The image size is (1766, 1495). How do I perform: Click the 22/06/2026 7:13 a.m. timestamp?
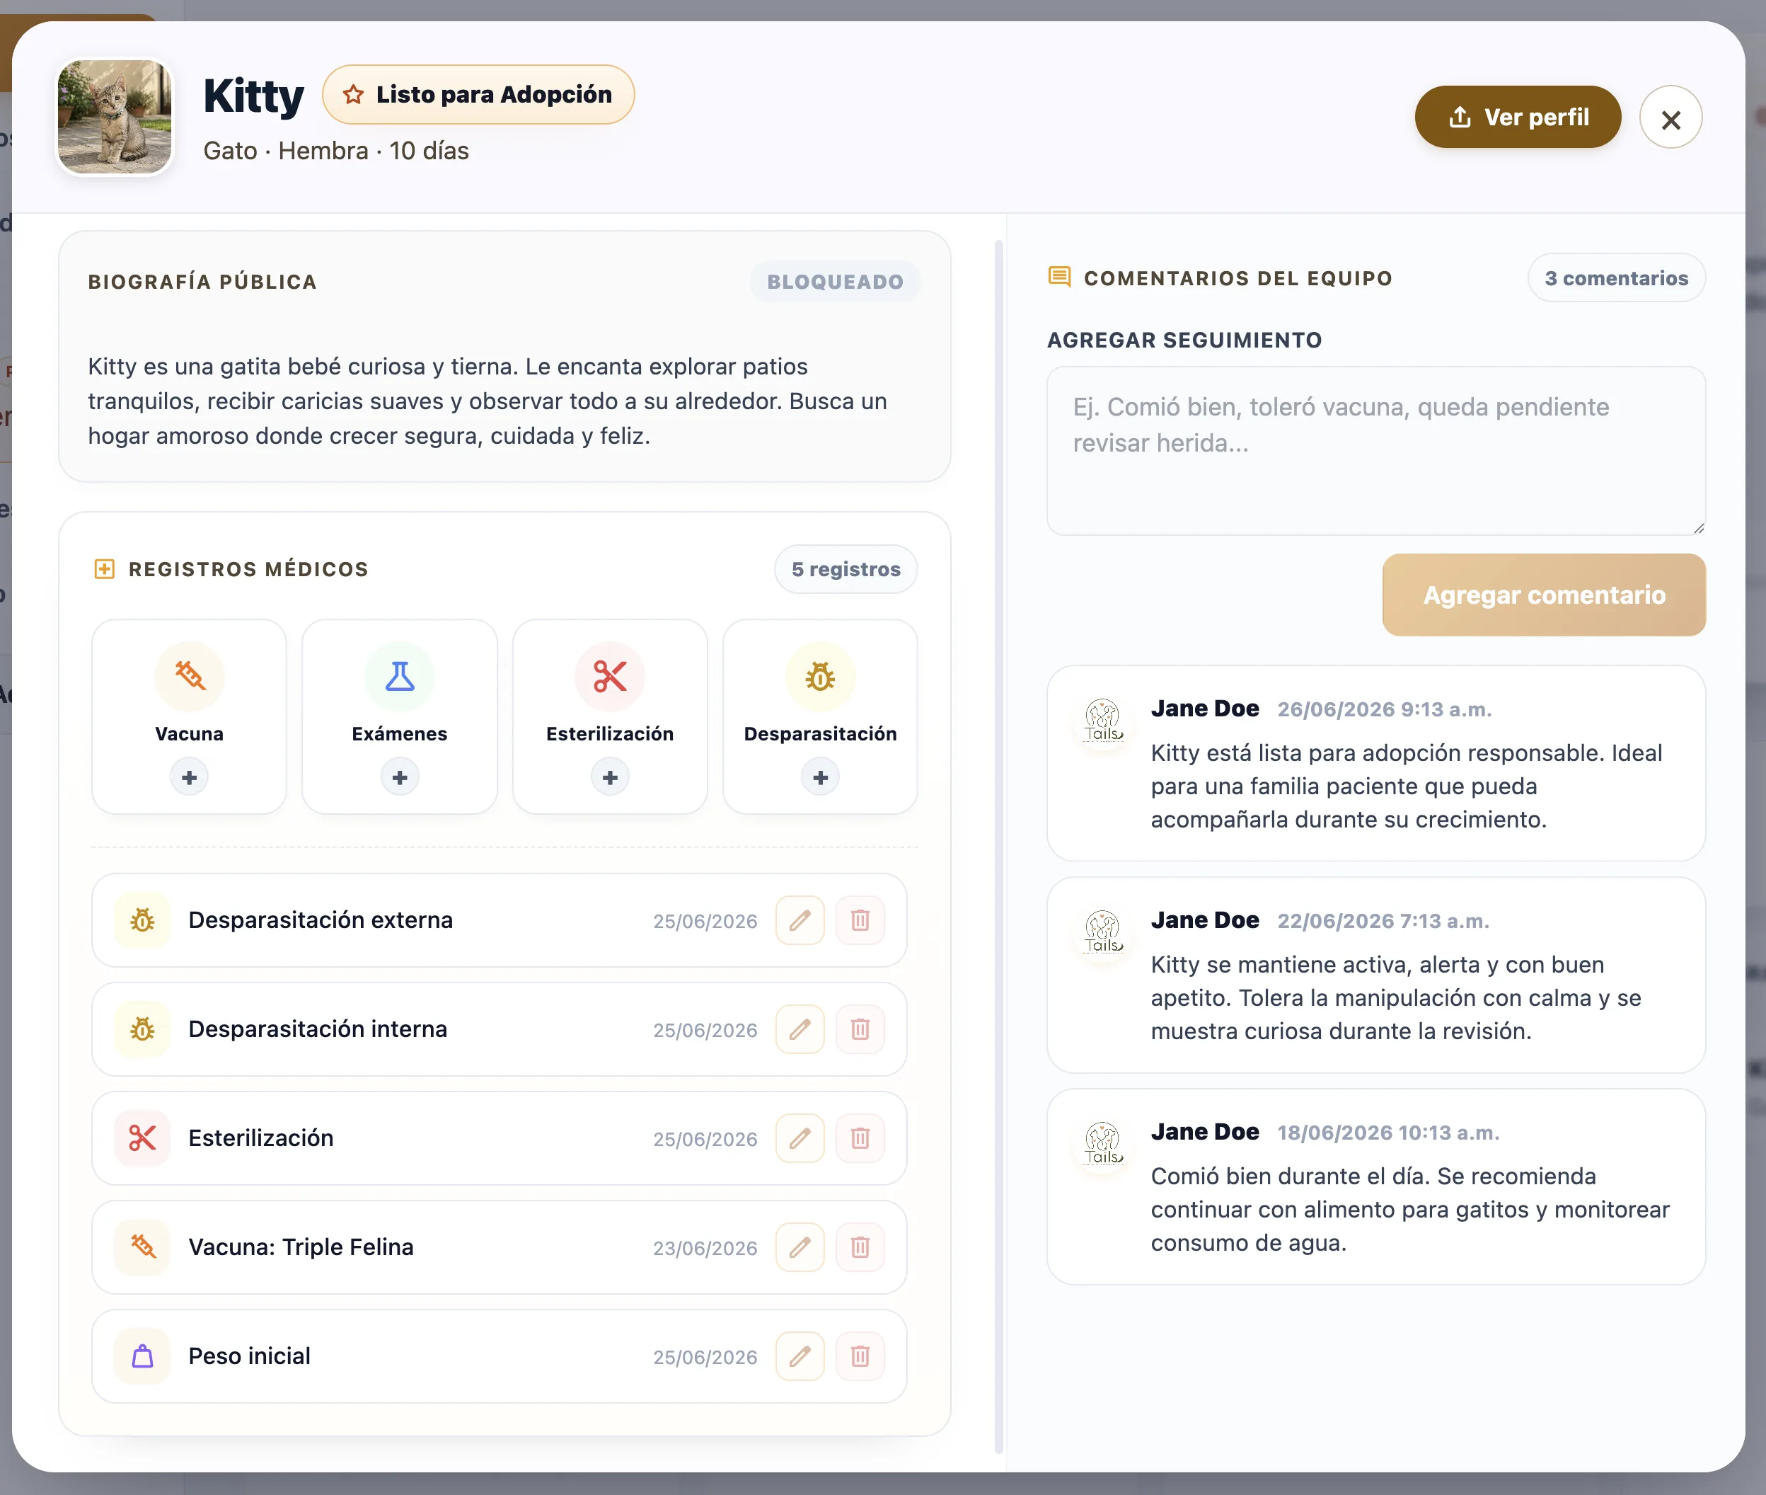click(1383, 921)
